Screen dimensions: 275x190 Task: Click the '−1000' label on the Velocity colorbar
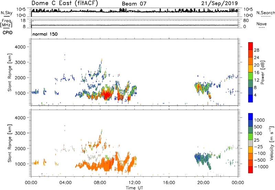coord(261,167)
